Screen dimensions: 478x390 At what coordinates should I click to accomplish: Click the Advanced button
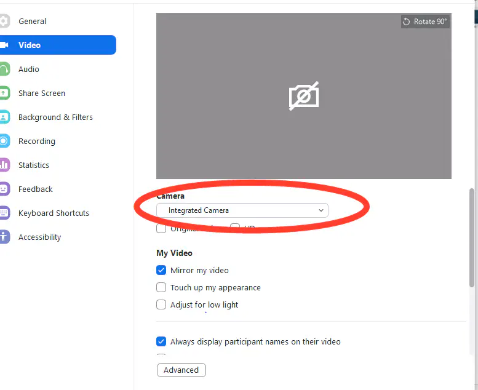pos(181,370)
